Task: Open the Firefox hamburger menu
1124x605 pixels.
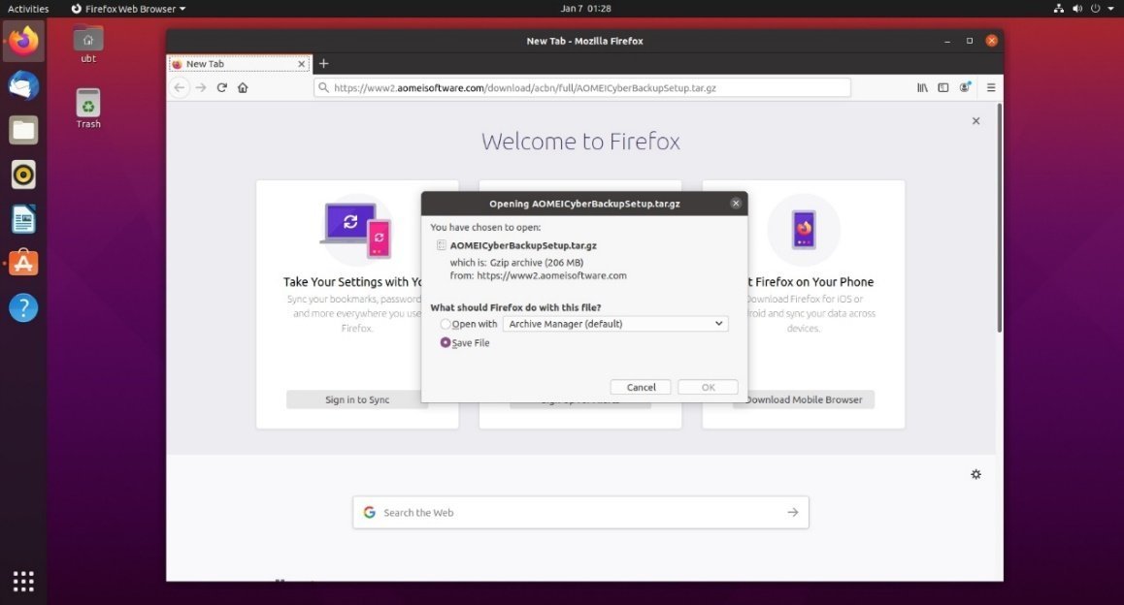Action: pos(991,87)
